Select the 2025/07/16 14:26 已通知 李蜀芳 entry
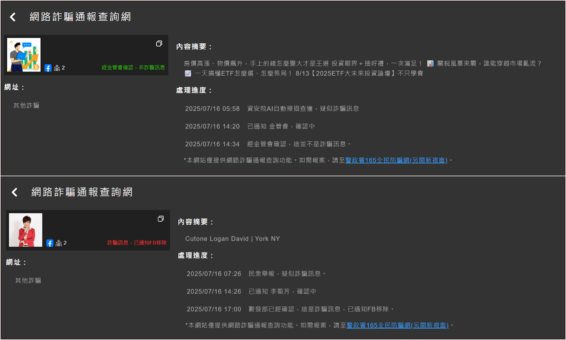 click(251, 292)
